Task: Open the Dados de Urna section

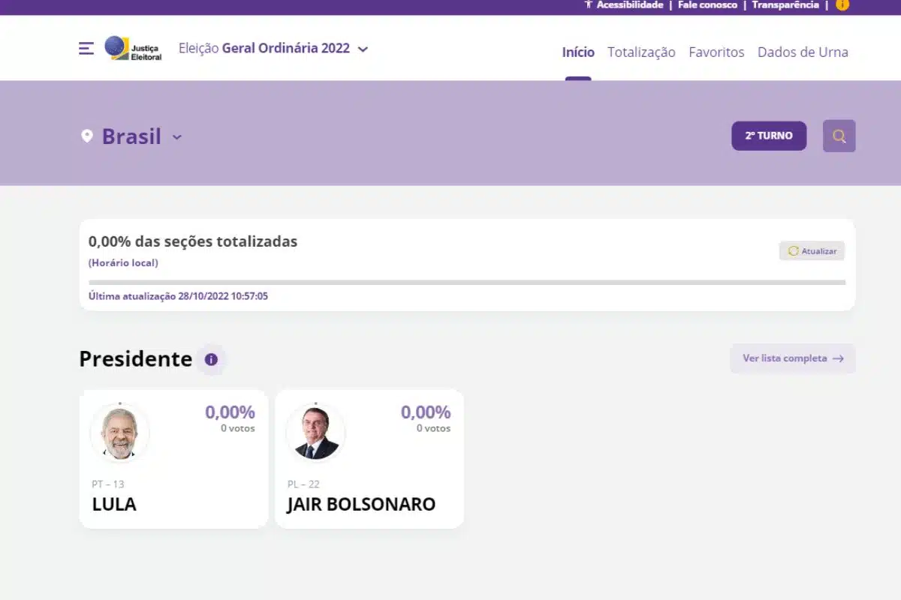Action: [803, 52]
